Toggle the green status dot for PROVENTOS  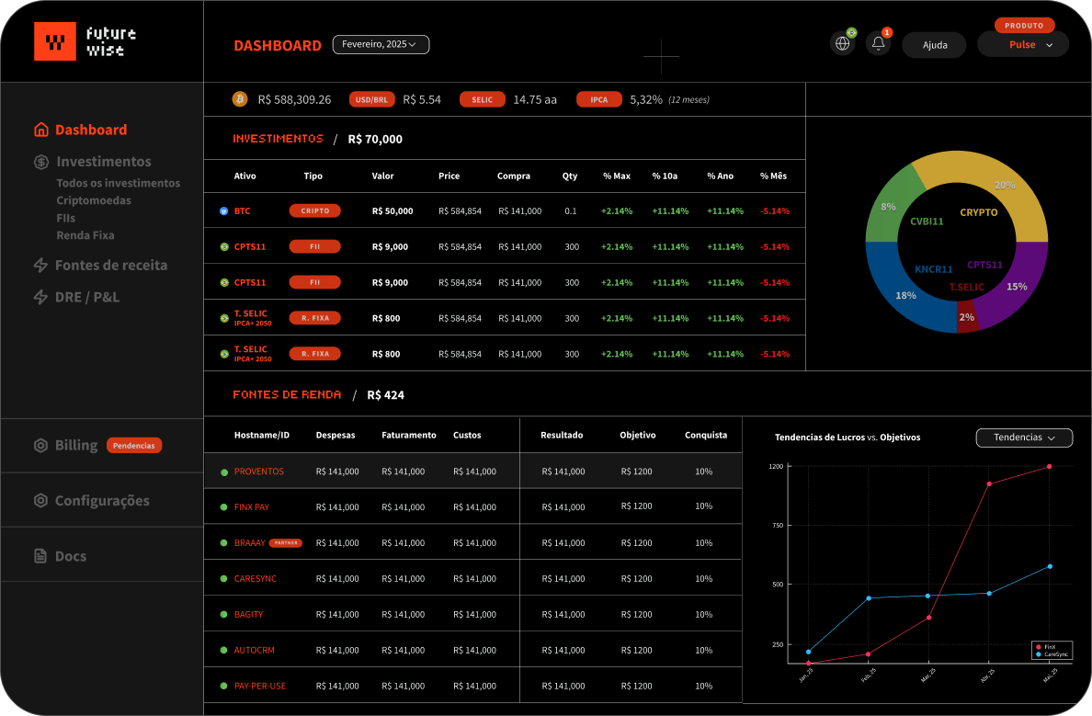click(x=222, y=471)
